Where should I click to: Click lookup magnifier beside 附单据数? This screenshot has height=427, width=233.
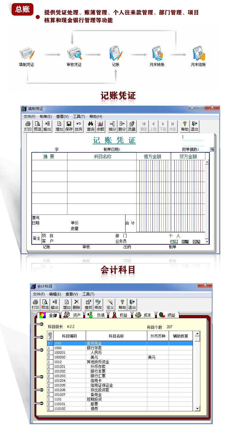point(212,149)
